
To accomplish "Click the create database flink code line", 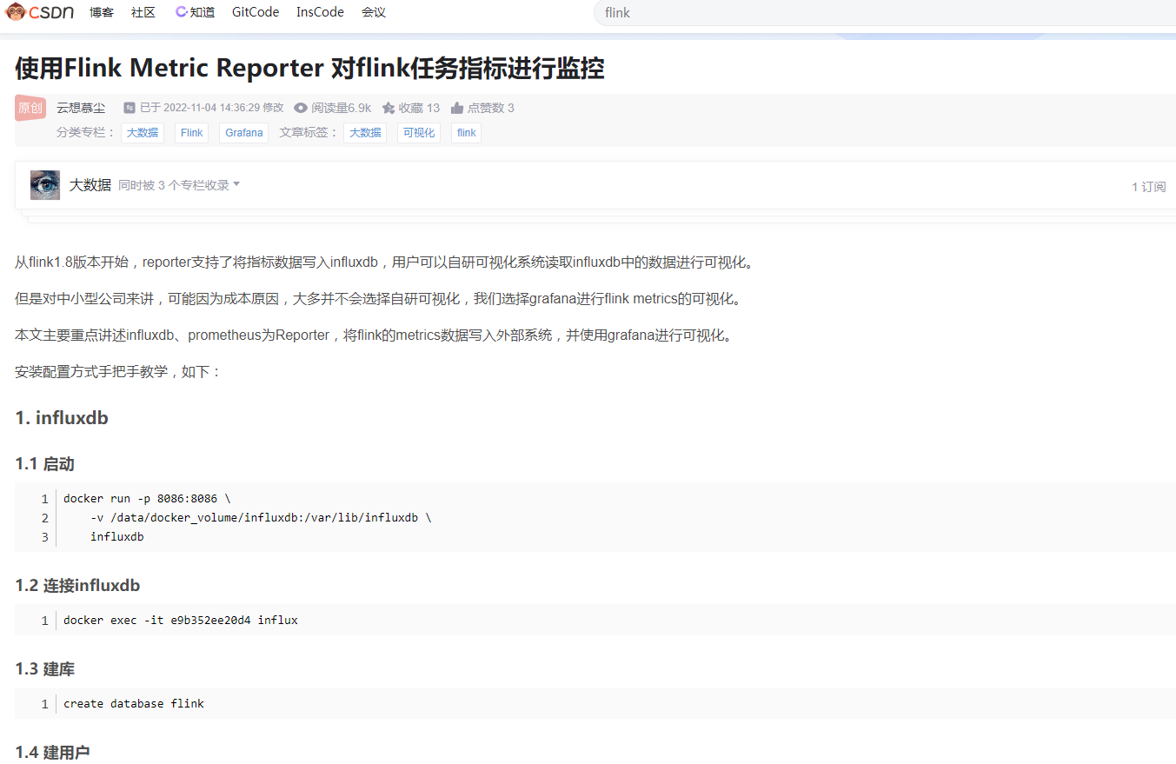I will 134,704.
